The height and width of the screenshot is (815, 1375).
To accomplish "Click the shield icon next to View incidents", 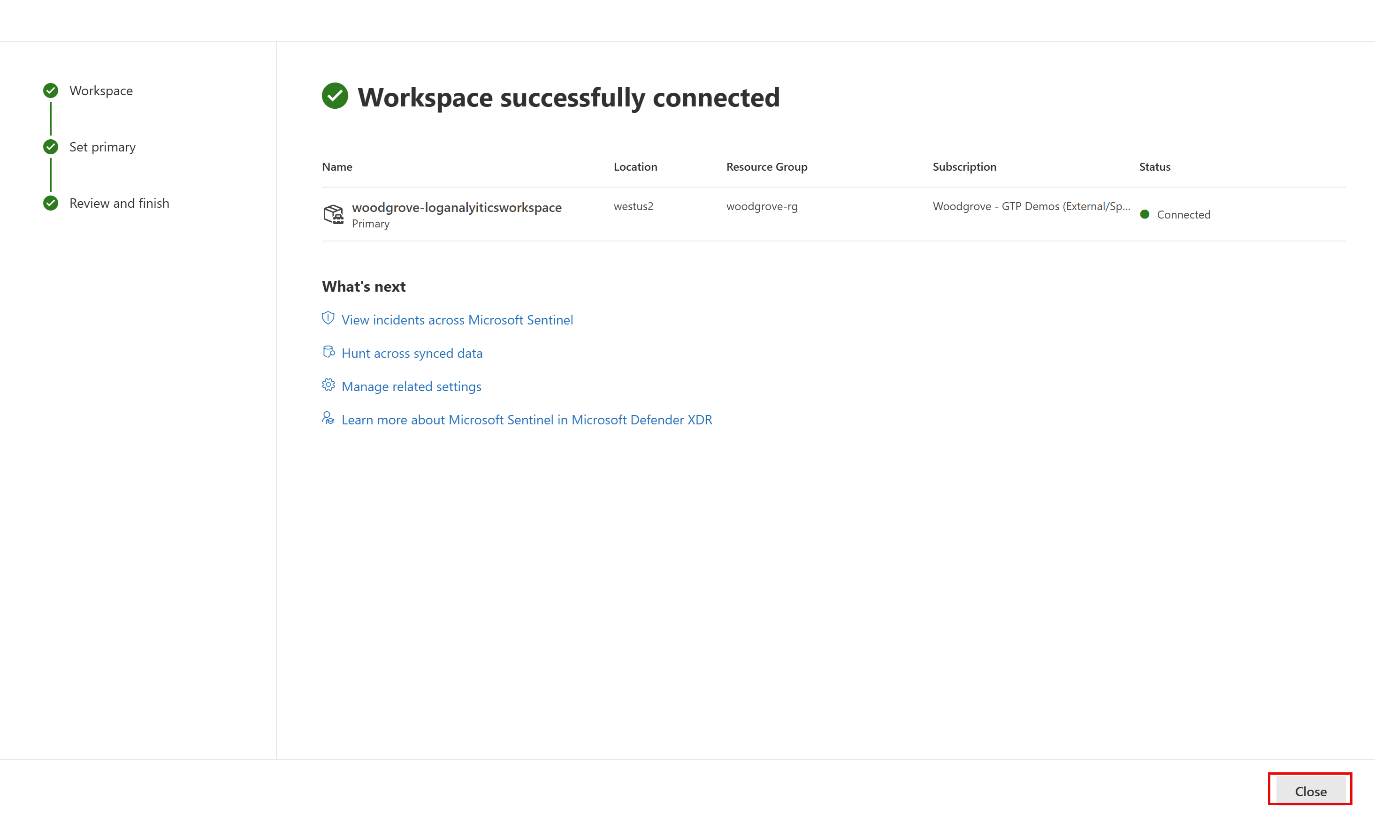I will (328, 318).
